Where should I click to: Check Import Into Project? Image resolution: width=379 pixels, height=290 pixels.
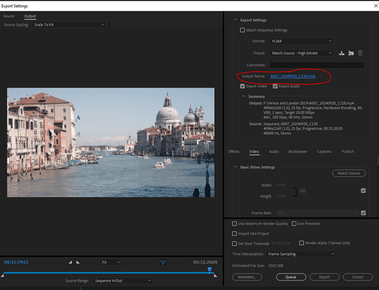(x=234, y=234)
